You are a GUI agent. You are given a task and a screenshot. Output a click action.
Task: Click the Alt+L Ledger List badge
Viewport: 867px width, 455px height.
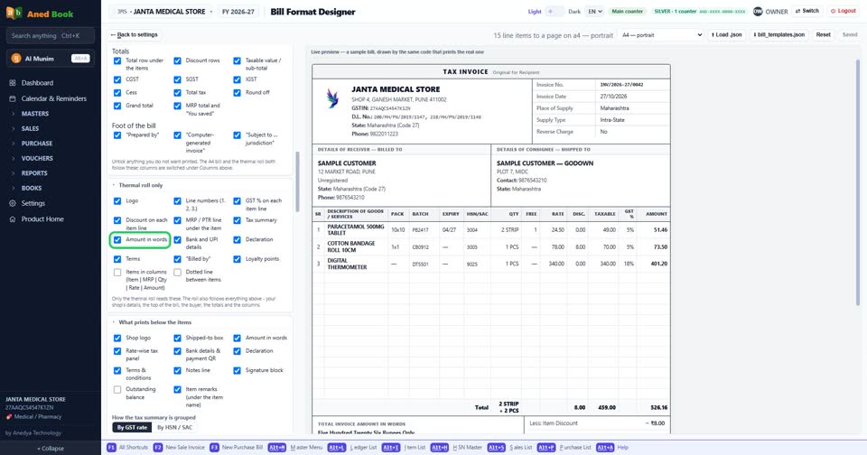[x=337, y=447]
